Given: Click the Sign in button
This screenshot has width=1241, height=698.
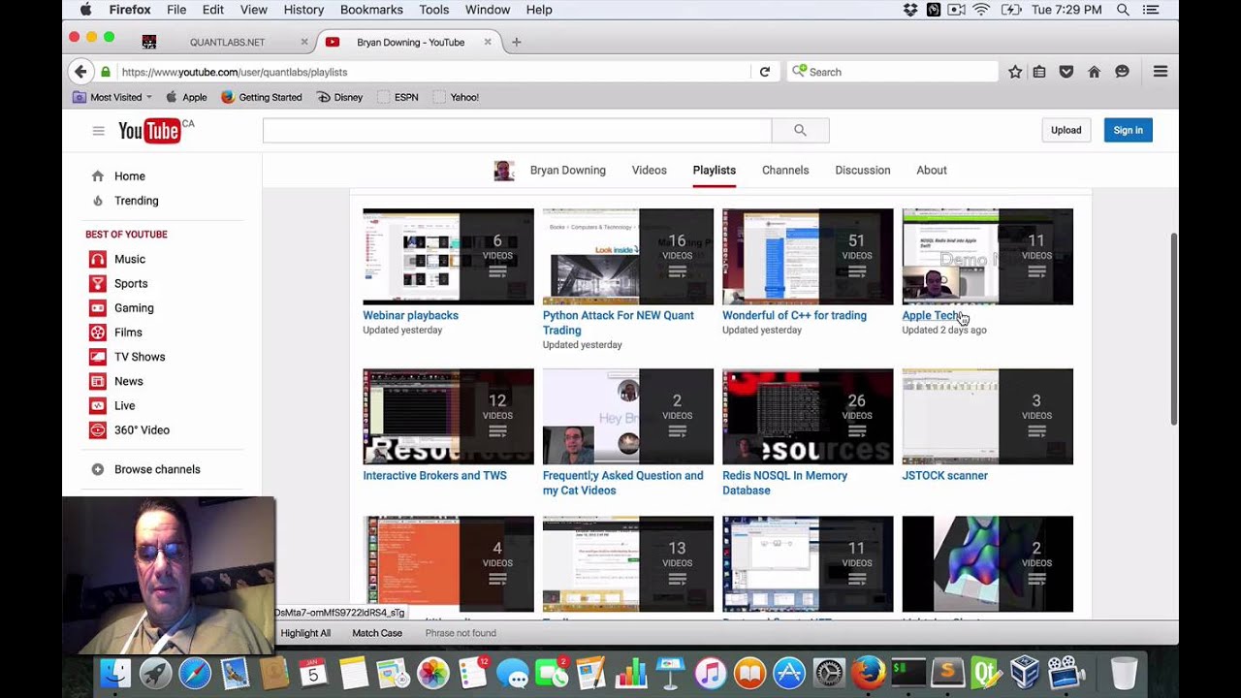Looking at the screenshot, I should pos(1128,130).
